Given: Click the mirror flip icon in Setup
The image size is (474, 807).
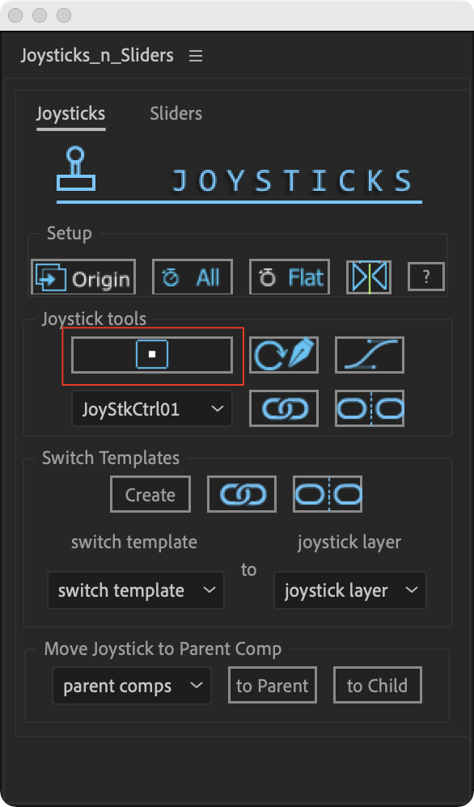Looking at the screenshot, I should [369, 277].
